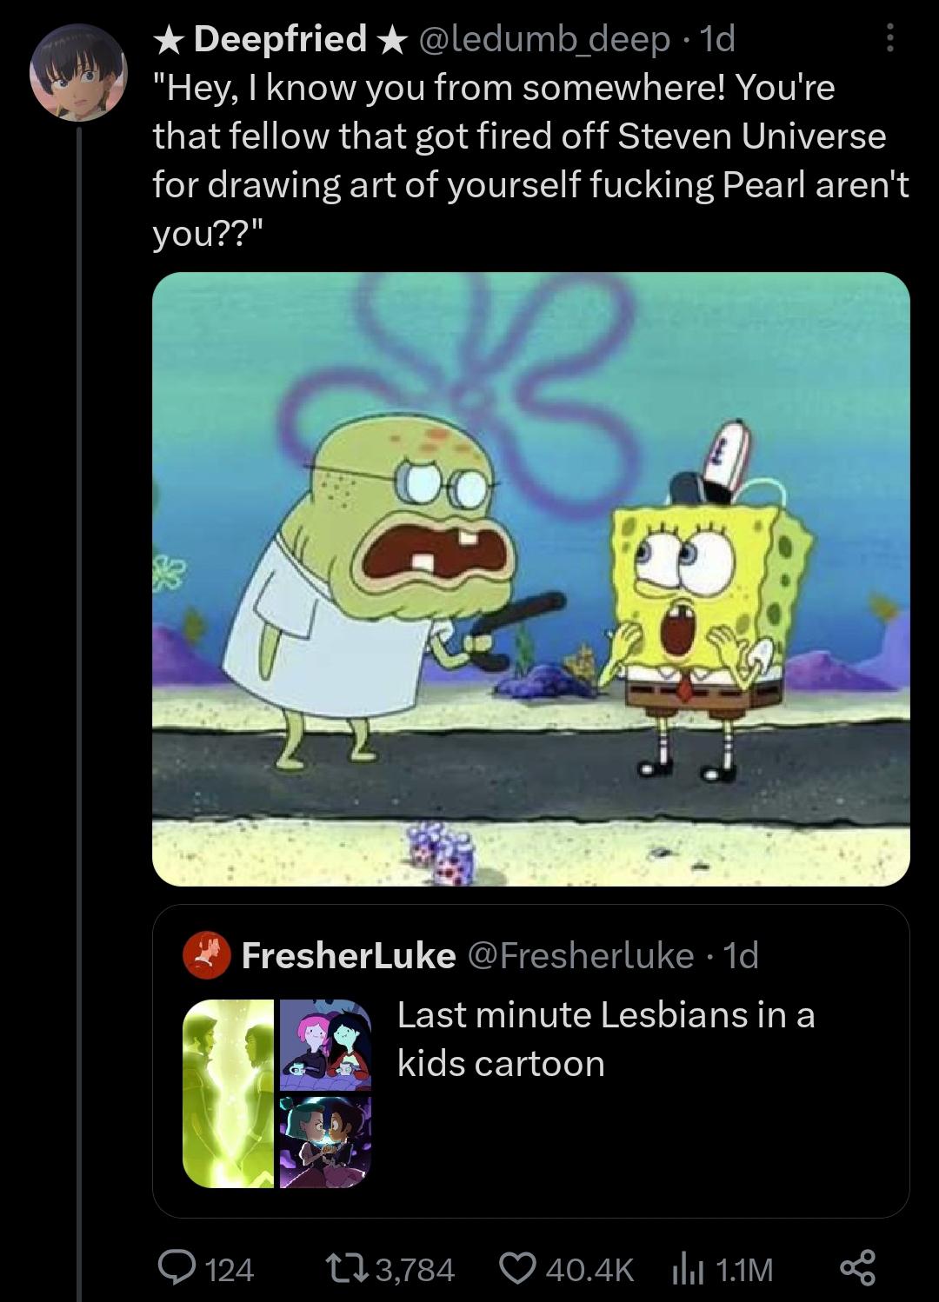
Task: Enlarge the SpongeBob meme image
Action: pos(531,579)
